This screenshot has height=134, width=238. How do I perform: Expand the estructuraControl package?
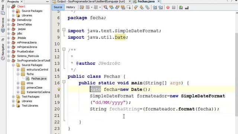[x=18, y=70]
